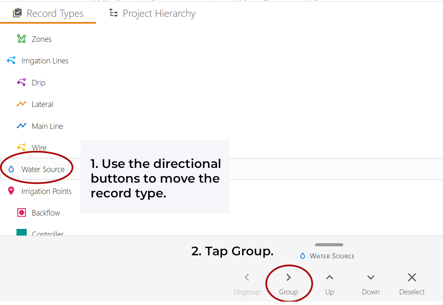443x305 pixels.
Task: Switch to the Record Types tab
Action: tap(48, 13)
